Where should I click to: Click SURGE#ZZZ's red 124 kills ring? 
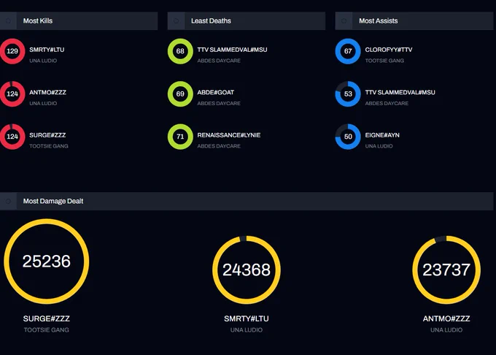pos(12,137)
